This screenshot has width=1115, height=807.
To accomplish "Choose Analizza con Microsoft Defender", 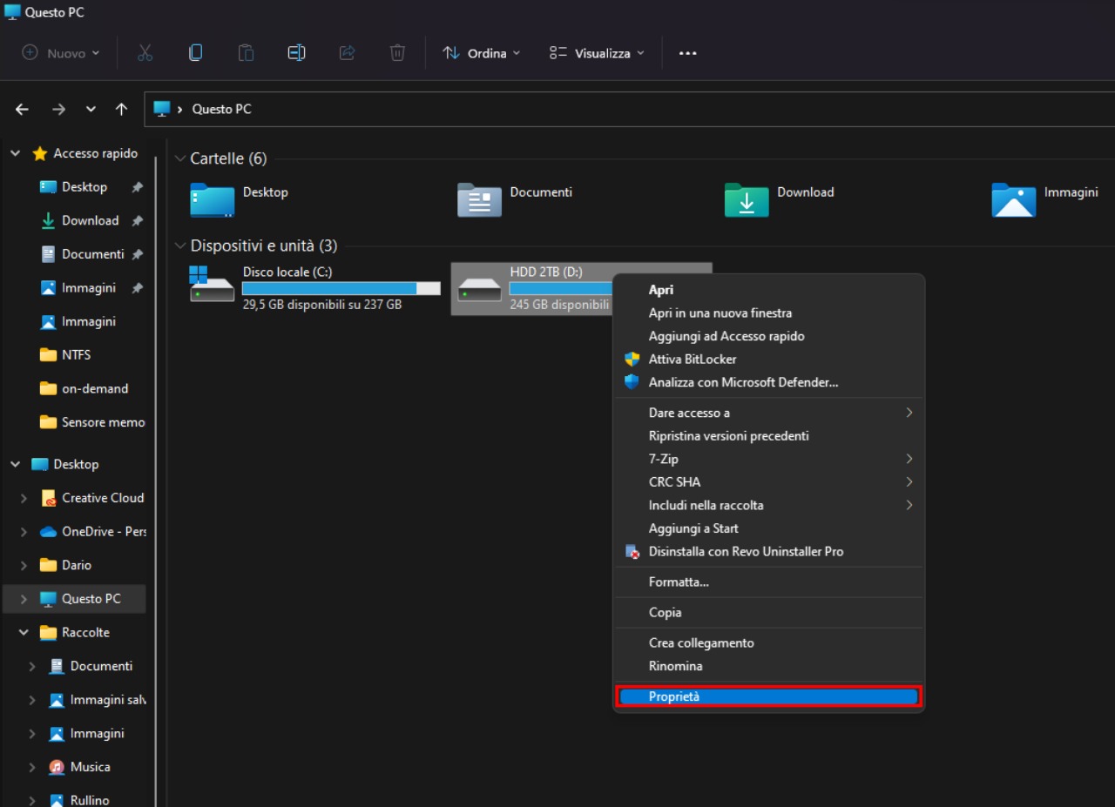I will 769,382.
